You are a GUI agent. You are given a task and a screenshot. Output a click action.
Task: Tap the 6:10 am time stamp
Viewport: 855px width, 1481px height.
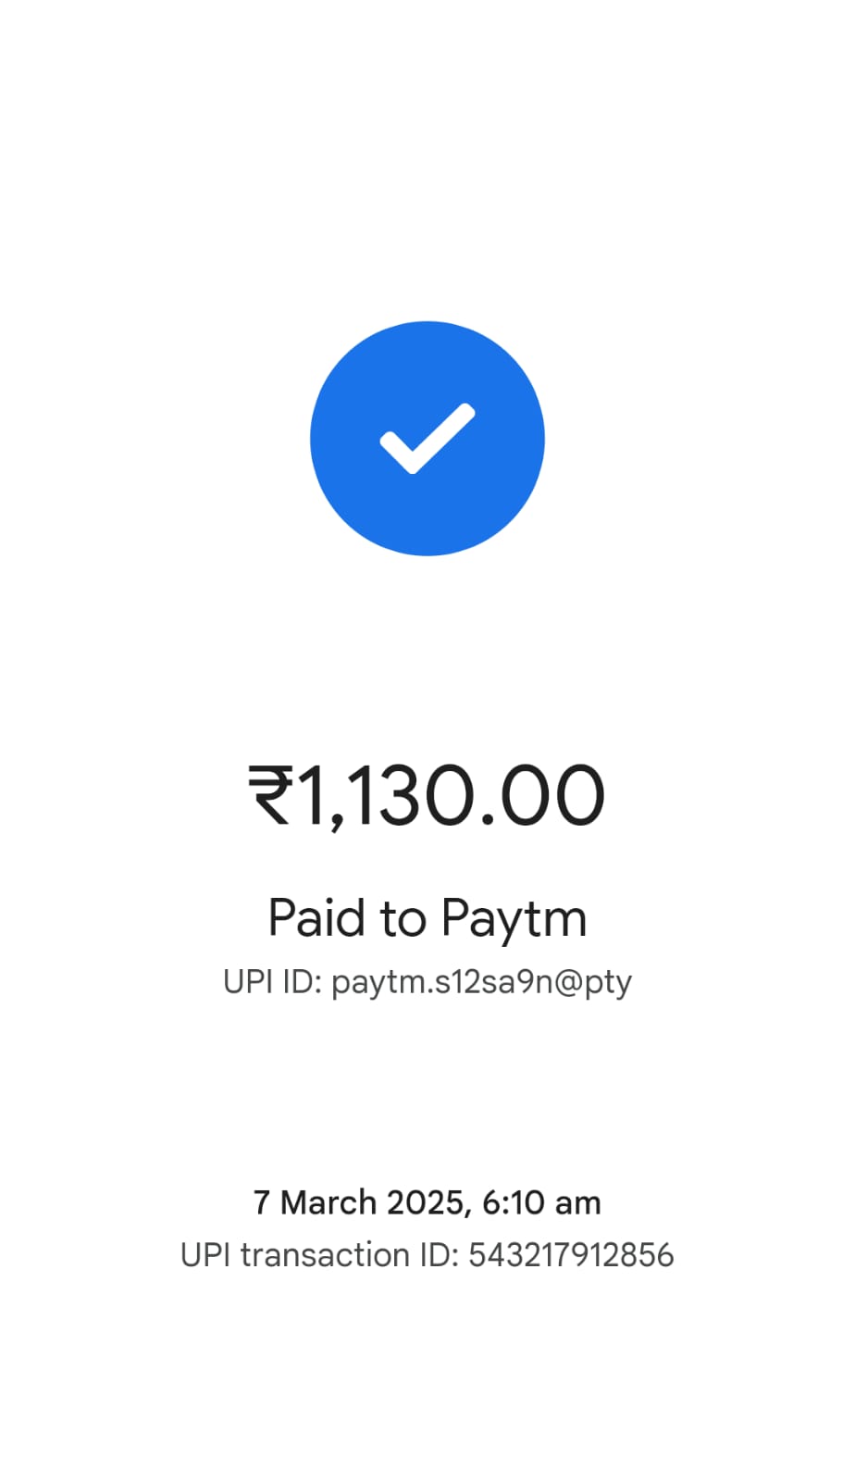point(541,1202)
